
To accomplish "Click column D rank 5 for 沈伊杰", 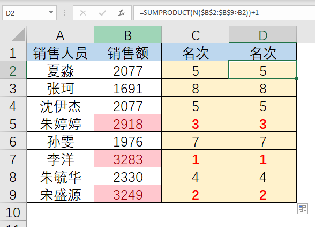I will click(262, 105).
